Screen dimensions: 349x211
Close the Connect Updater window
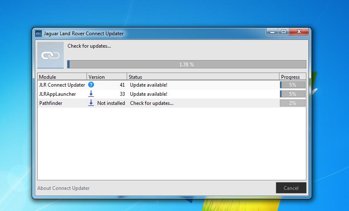pos(299,32)
